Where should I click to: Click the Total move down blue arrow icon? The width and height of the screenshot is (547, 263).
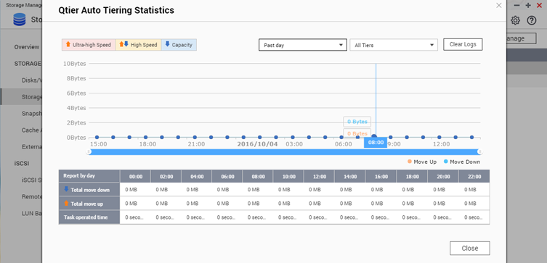(66, 189)
